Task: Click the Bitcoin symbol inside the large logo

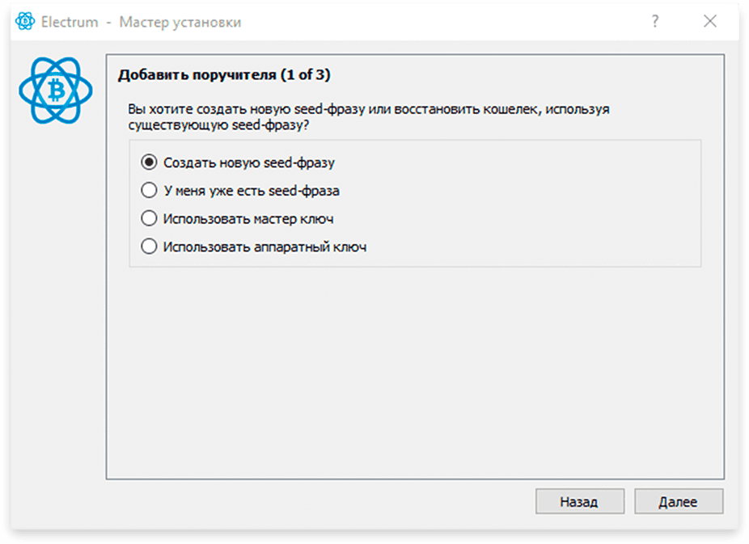Action: click(x=57, y=91)
